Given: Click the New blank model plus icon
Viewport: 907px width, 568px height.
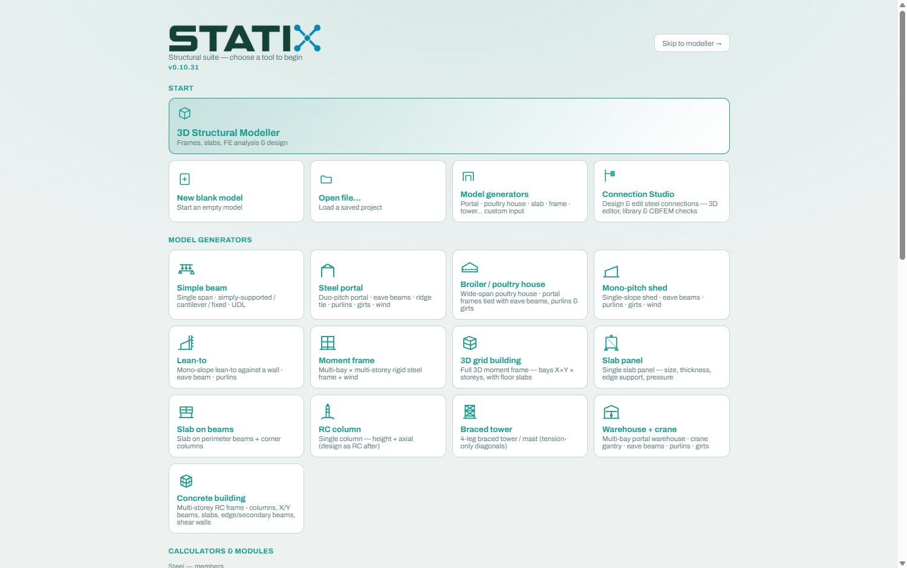Looking at the screenshot, I should (x=185, y=179).
